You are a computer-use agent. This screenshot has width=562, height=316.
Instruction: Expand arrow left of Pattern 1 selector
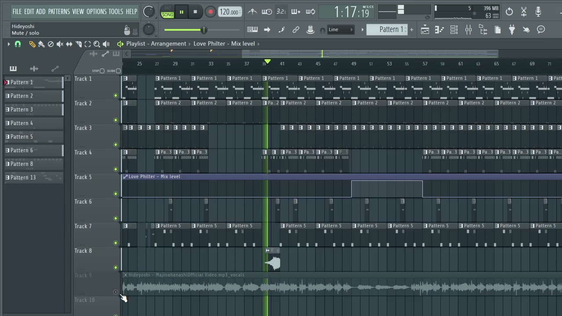point(362,30)
